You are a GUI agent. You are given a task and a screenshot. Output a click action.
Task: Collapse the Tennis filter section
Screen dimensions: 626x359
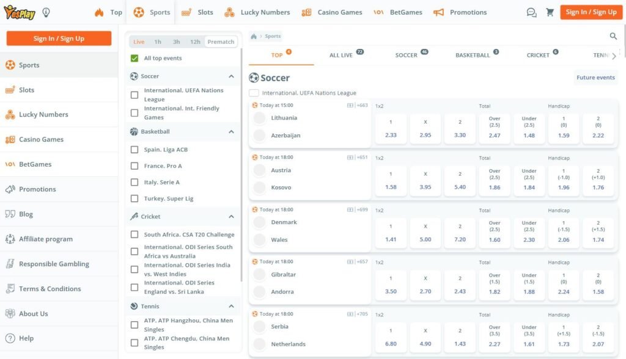[231, 306]
